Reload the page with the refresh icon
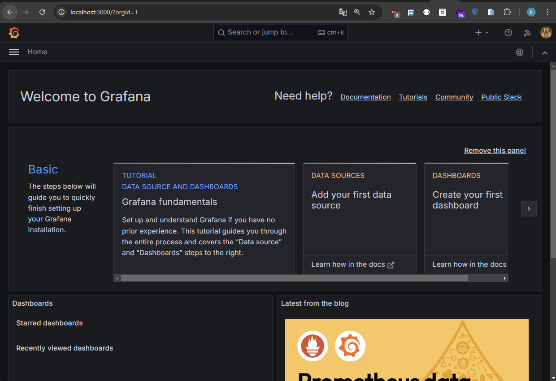The height and width of the screenshot is (381, 556). pyautogui.click(x=42, y=12)
